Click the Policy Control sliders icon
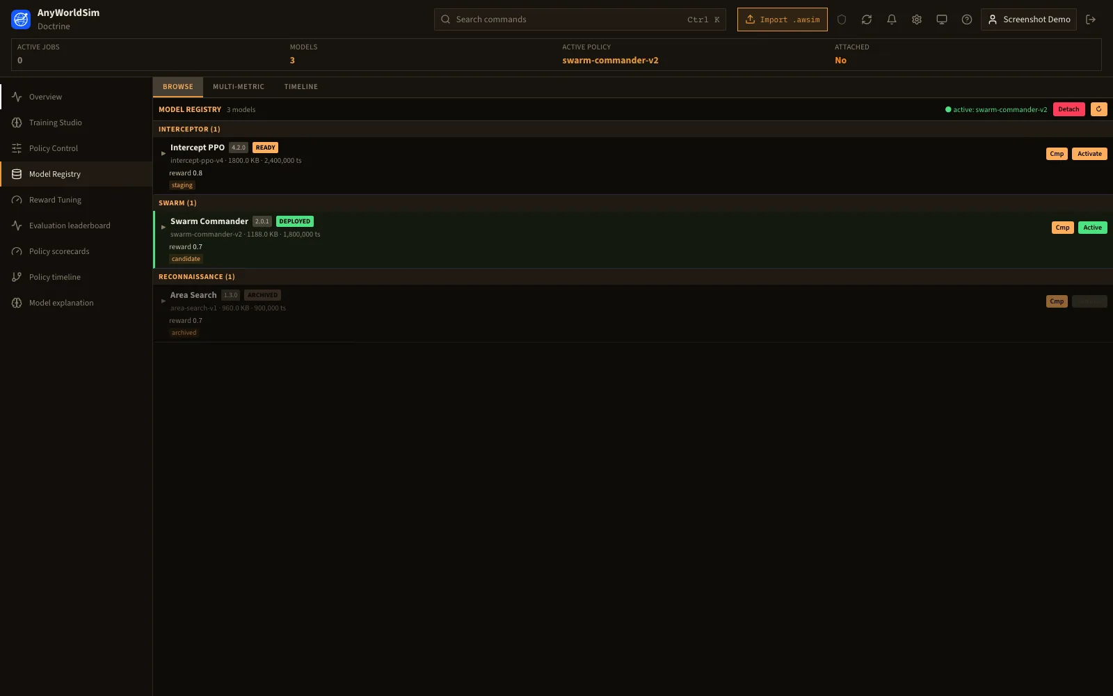The width and height of the screenshot is (1113, 696). (x=17, y=148)
